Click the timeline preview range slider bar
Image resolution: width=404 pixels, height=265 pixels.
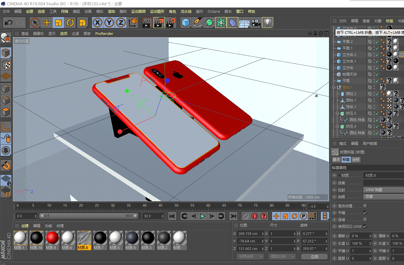(89, 216)
